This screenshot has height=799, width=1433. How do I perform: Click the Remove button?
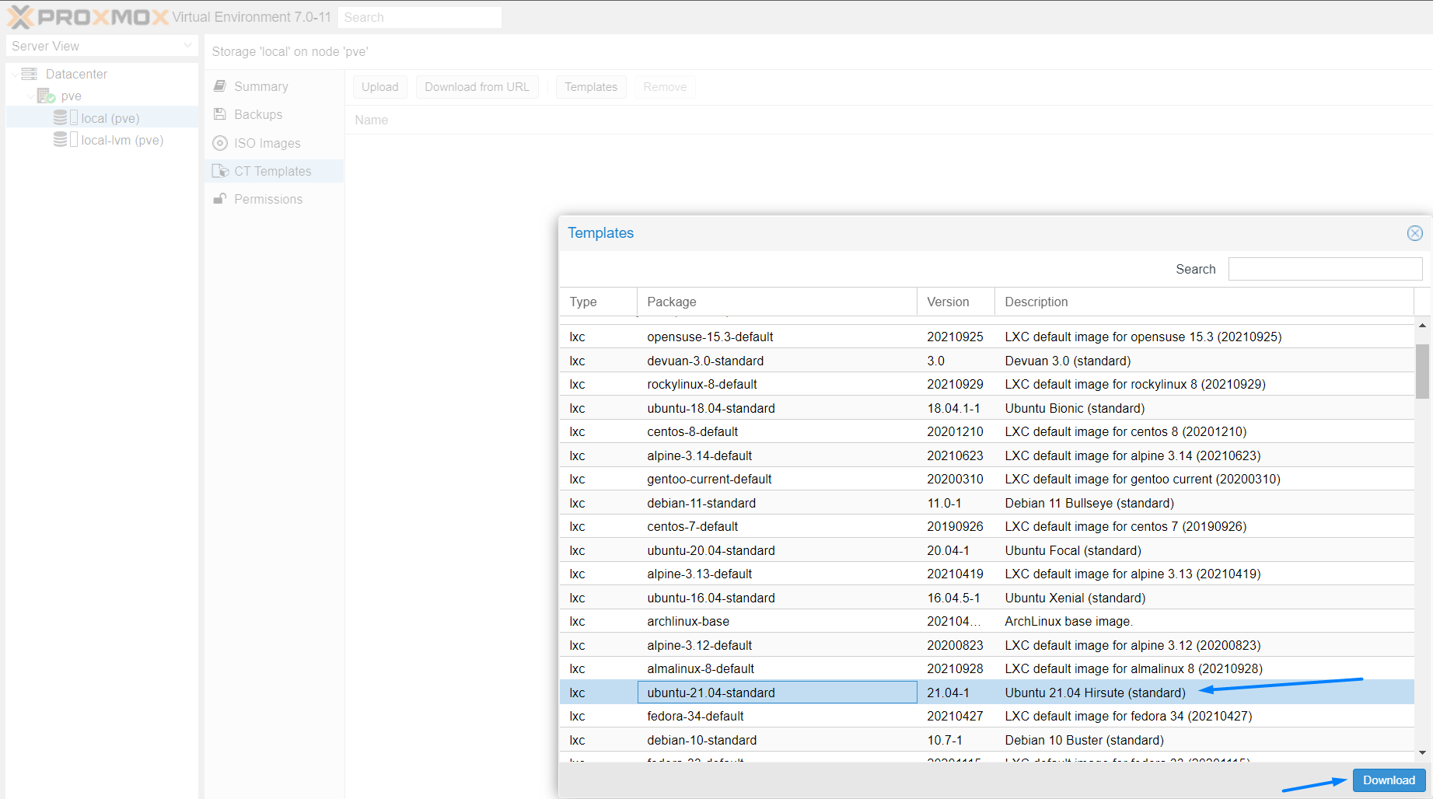coord(665,87)
